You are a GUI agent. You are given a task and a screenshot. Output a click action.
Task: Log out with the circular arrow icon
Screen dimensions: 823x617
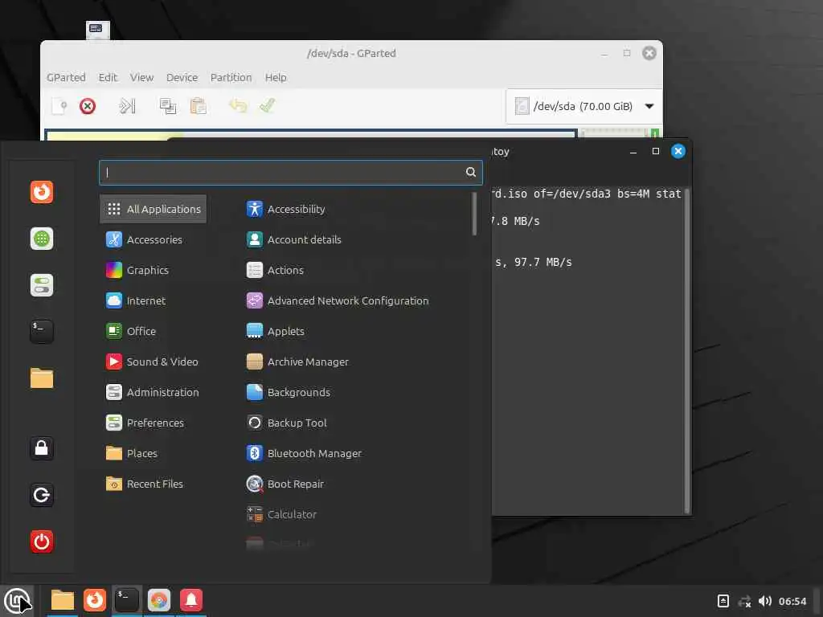tap(42, 495)
